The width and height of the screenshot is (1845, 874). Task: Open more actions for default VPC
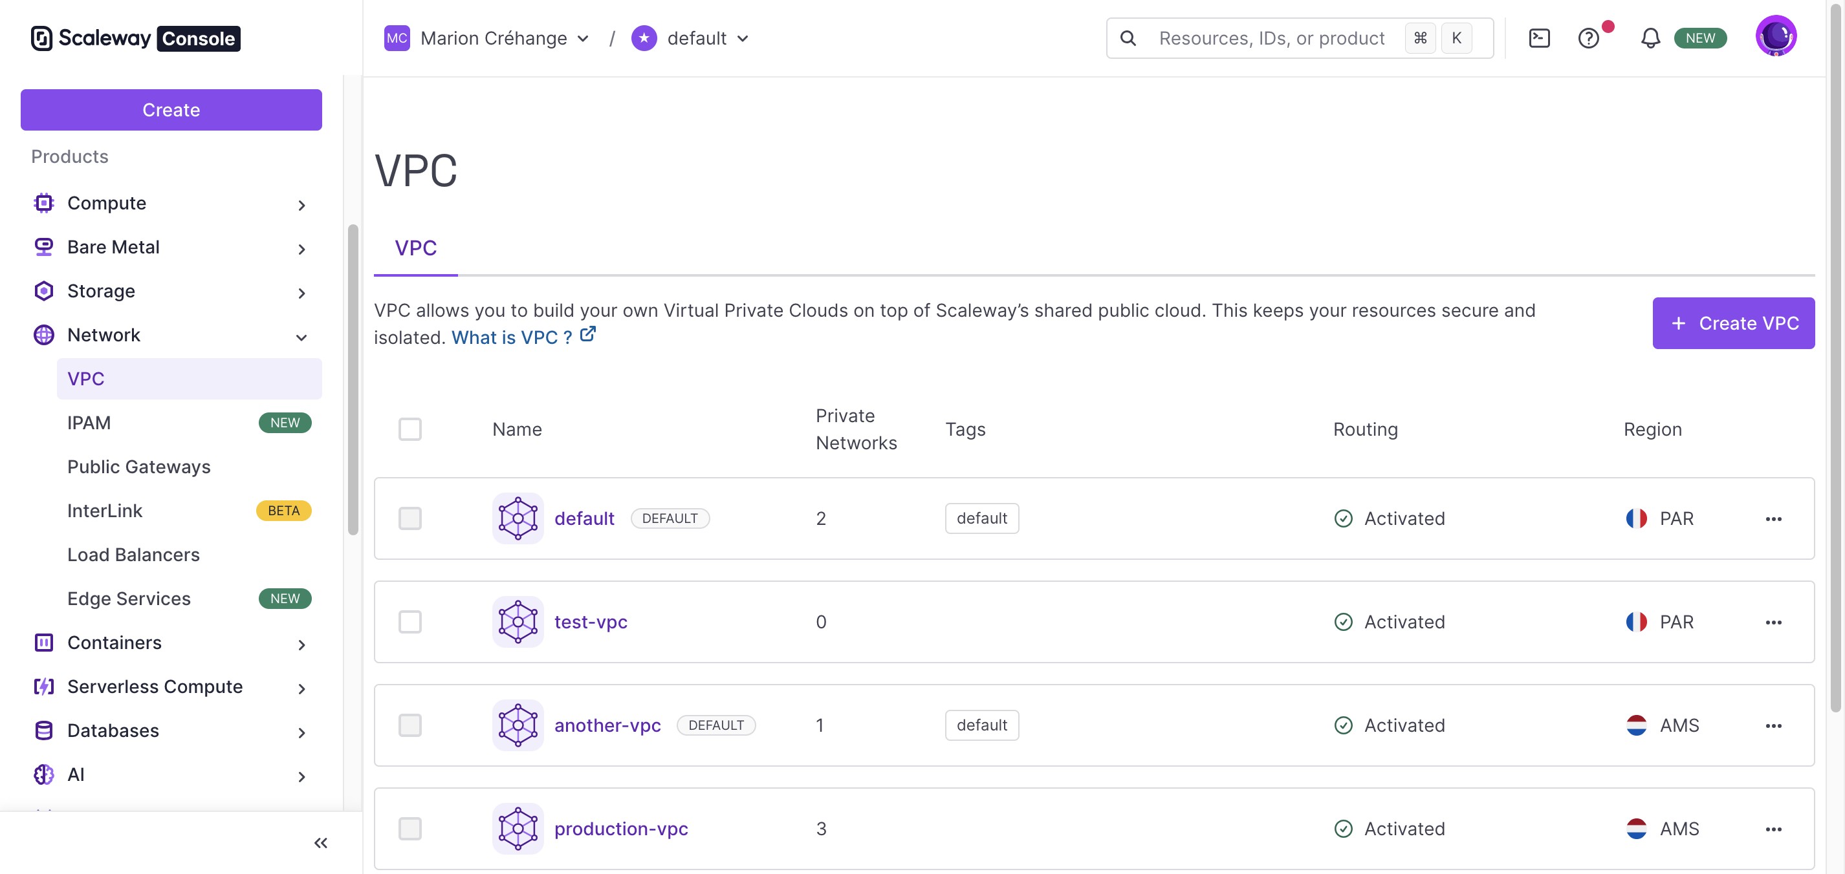(x=1773, y=518)
